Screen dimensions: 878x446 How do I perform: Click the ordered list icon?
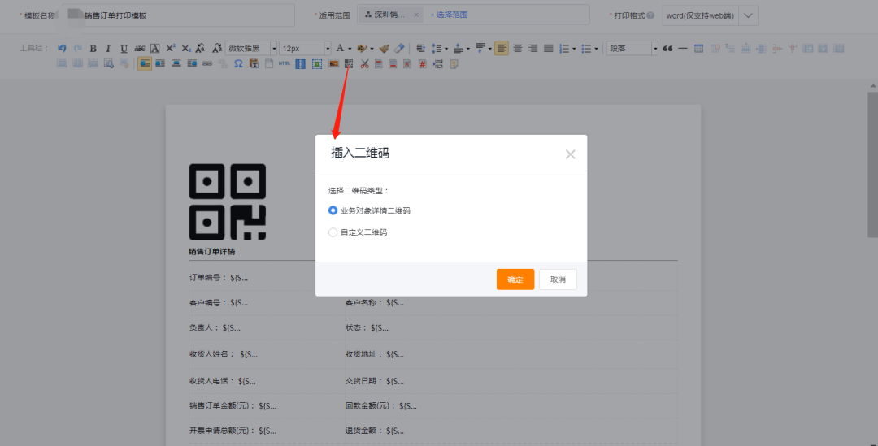click(x=564, y=49)
